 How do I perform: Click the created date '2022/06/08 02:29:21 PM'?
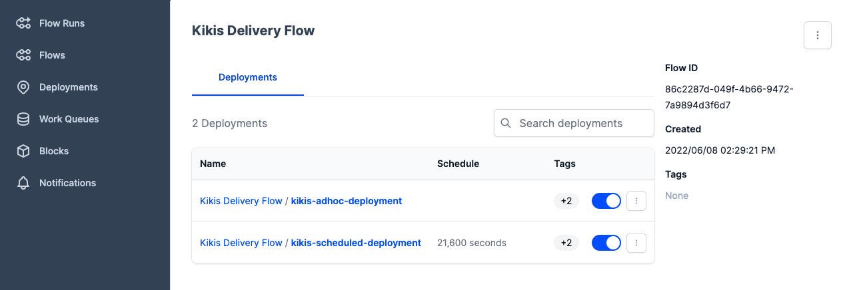[720, 150]
